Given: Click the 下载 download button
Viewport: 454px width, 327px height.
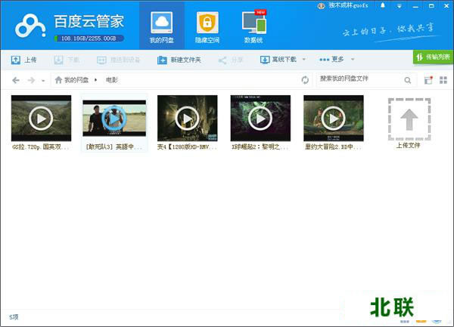Looking at the screenshot, I should [67, 60].
